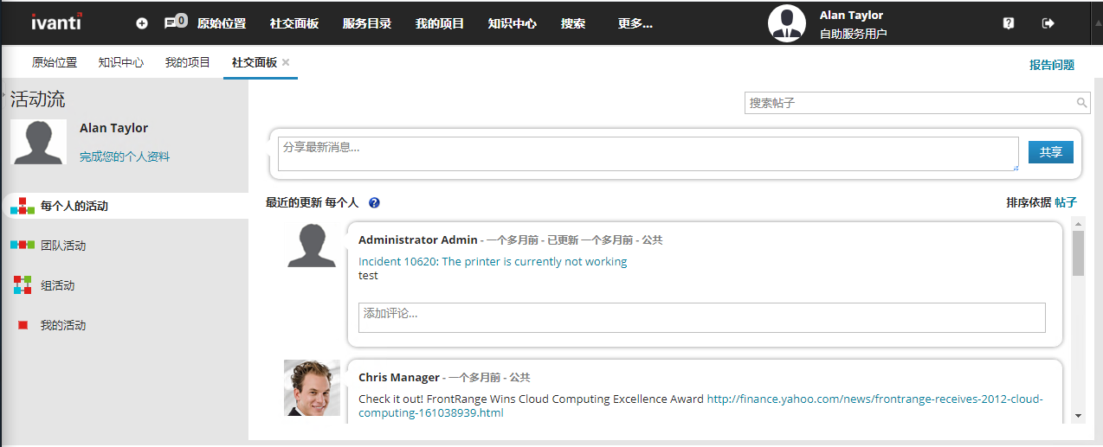Viewport: 1103px width, 447px height.
Task: Click the logout icon in top right
Action: click(x=1048, y=23)
